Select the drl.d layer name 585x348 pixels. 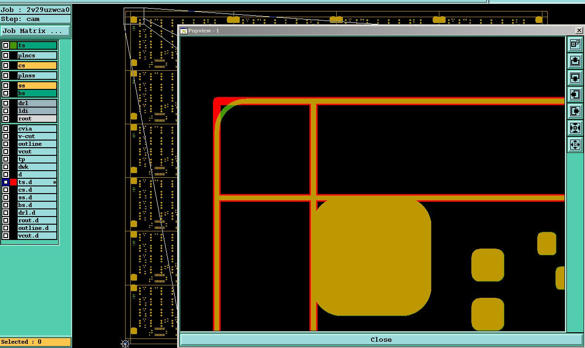(x=37, y=213)
